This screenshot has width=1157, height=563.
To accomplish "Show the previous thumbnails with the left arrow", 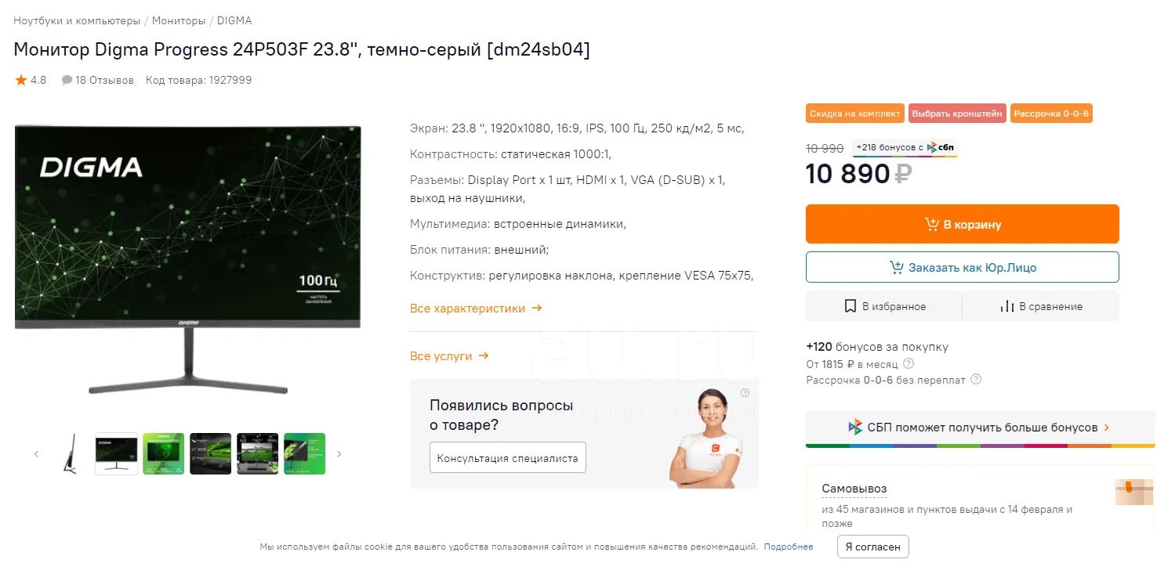I will pos(36,453).
